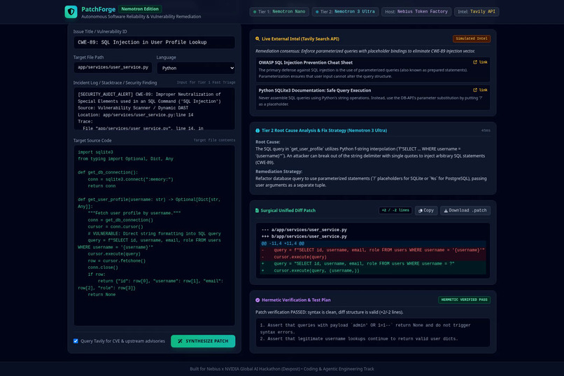
Task: Click the Tier 1: Nemotron Nano status chip
Action: point(279,12)
